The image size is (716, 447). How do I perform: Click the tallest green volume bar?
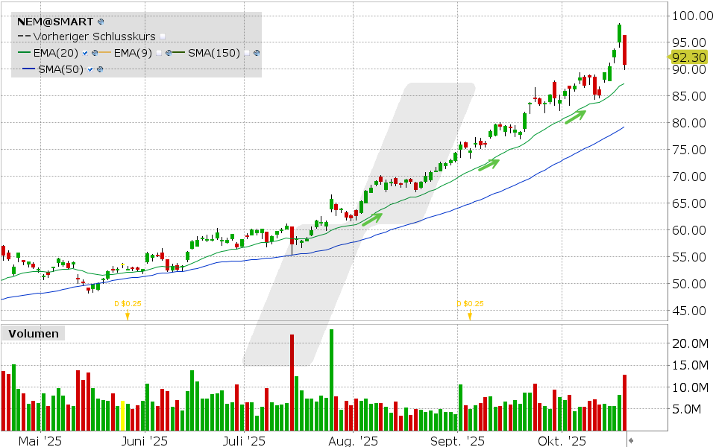pos(330,380)
